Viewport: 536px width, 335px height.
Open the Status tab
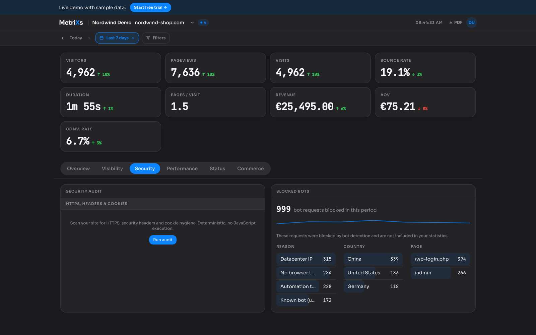point(217,169)
